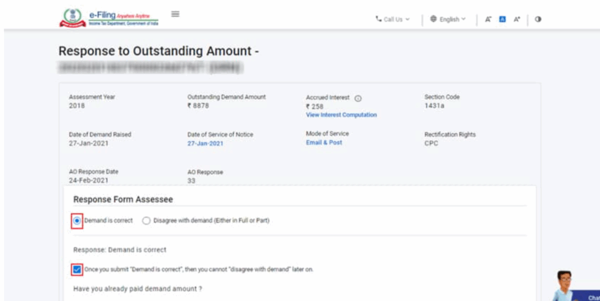Decrease font size with A- icon
Viewport: 600px width, 301px height.
488,19
